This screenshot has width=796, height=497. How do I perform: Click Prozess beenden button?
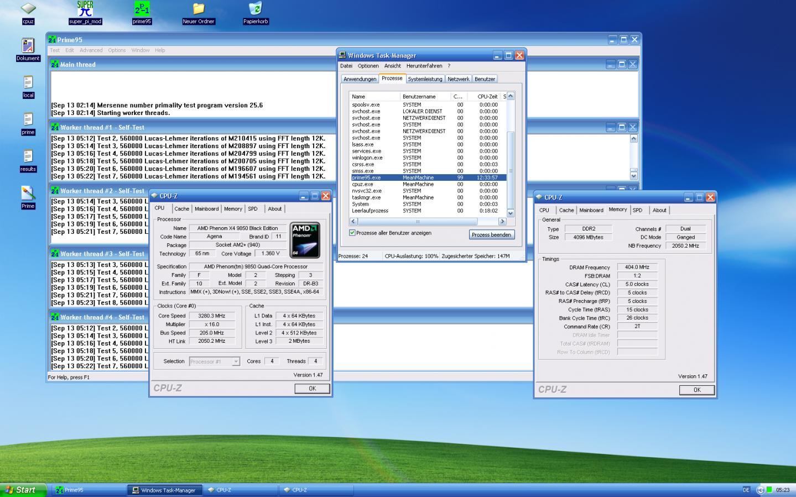(x=492, y=235)
